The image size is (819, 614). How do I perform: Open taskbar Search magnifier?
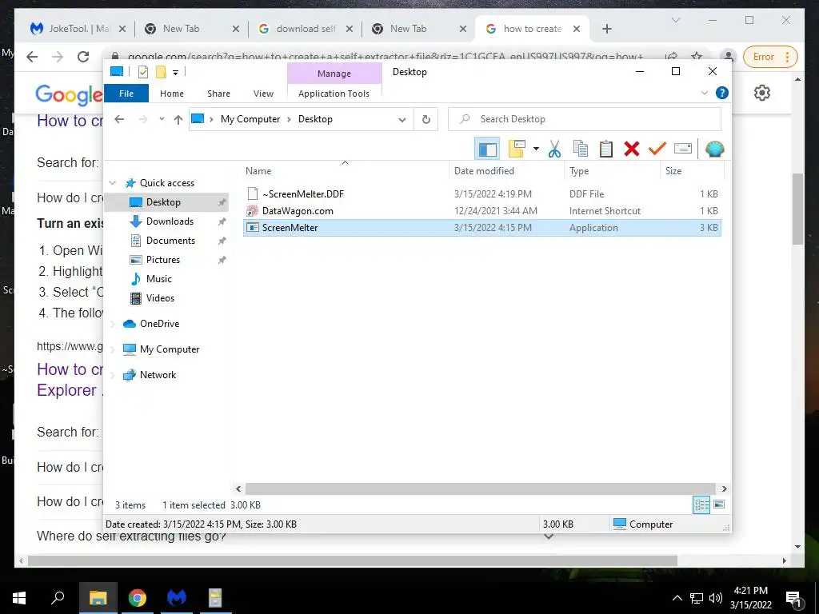pyautogui.click(x=58, y=598)
